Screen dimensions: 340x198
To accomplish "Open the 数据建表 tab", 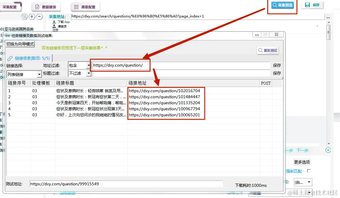I will (46, 7).
